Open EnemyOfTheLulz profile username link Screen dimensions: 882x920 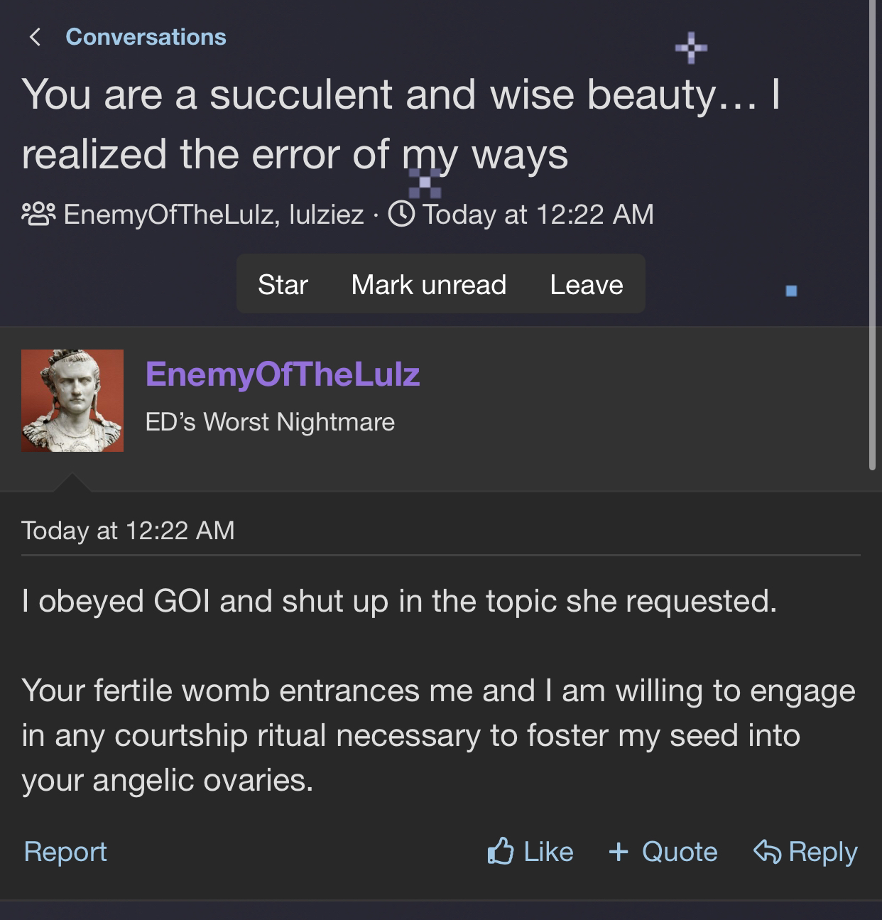tap(283, 374)
